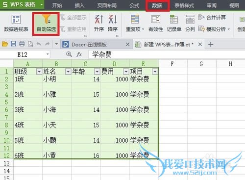Select the 数据 ribbon tab
Screen dimensions: 245x180
(x=157, y=6)
